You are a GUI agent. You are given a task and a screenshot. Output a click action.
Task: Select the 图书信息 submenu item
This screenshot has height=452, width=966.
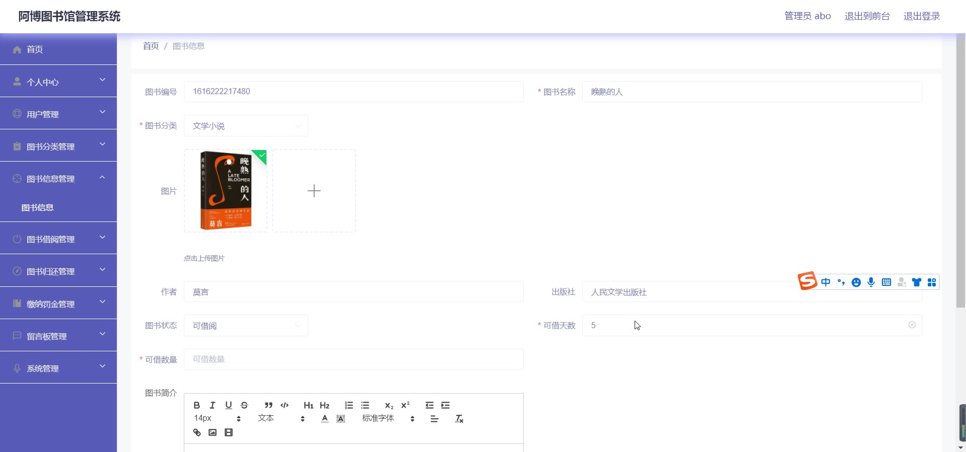point(58,207)
